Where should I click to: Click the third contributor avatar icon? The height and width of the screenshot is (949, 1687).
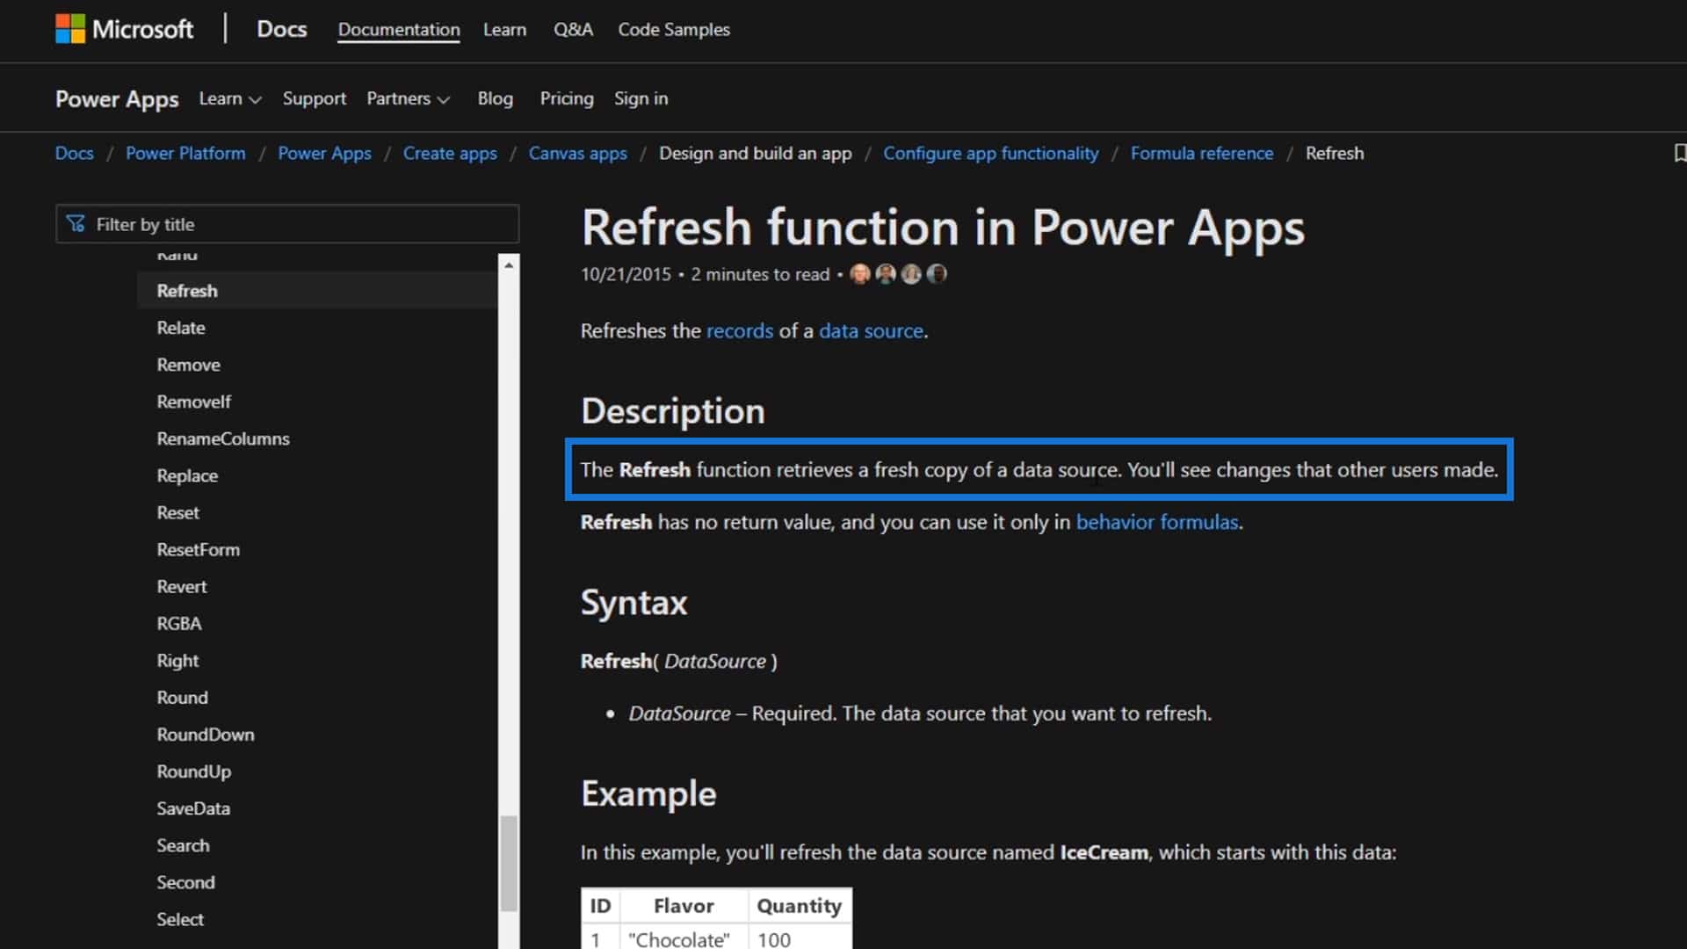(x=910, y=273)
